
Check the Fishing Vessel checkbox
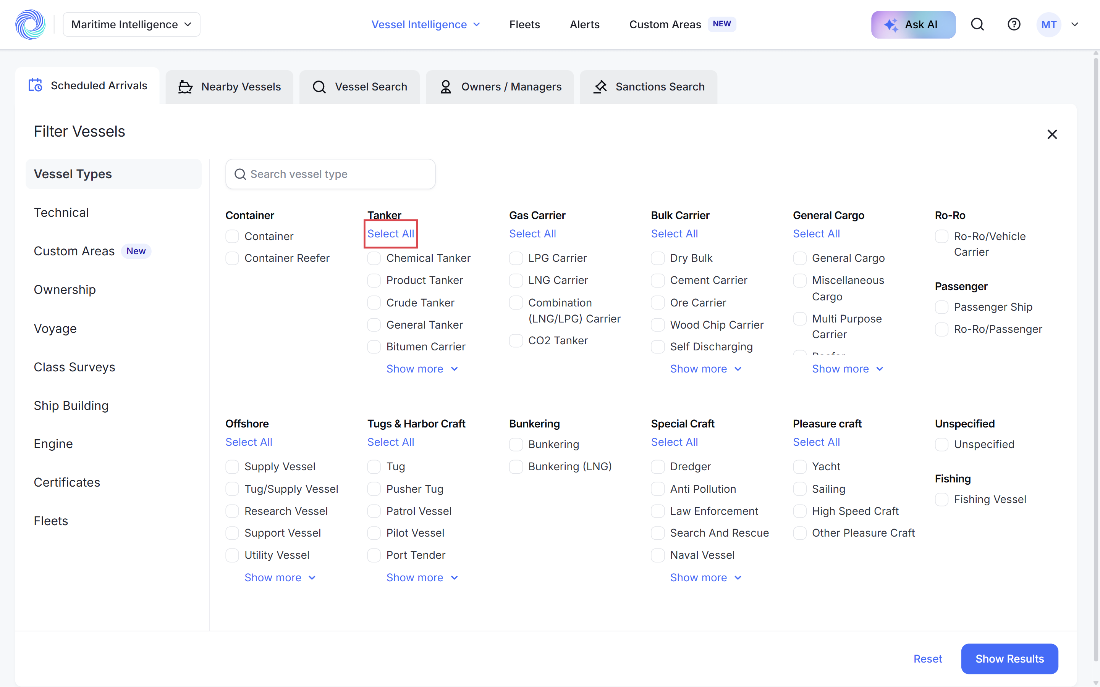[942, 500]
